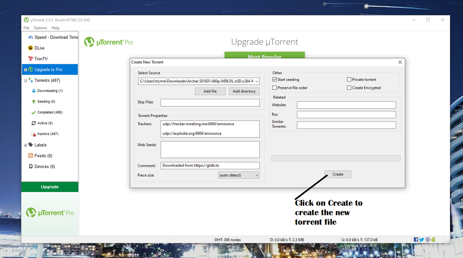
Task: Open the Help menu
Action: pyautogui.click(x=55, y=28)
